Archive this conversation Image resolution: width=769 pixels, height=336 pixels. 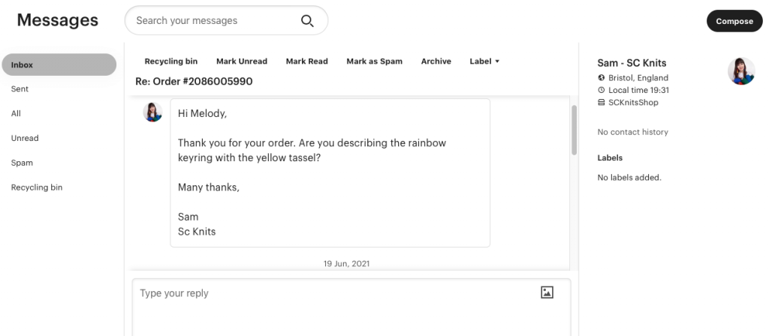click(436, 61)
